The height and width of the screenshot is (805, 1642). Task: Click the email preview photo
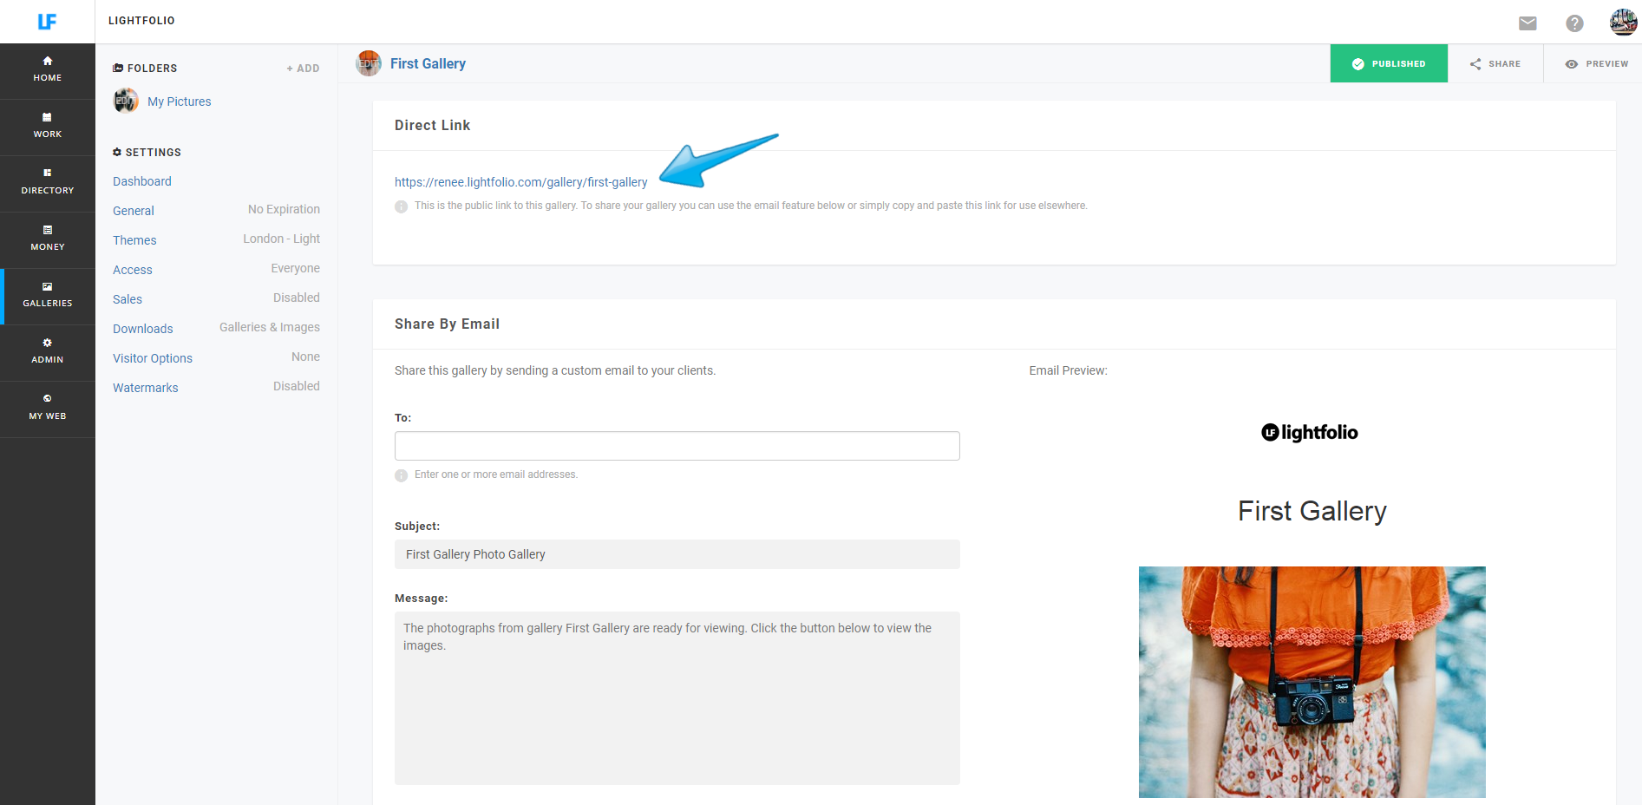(x=1312, y=682)
